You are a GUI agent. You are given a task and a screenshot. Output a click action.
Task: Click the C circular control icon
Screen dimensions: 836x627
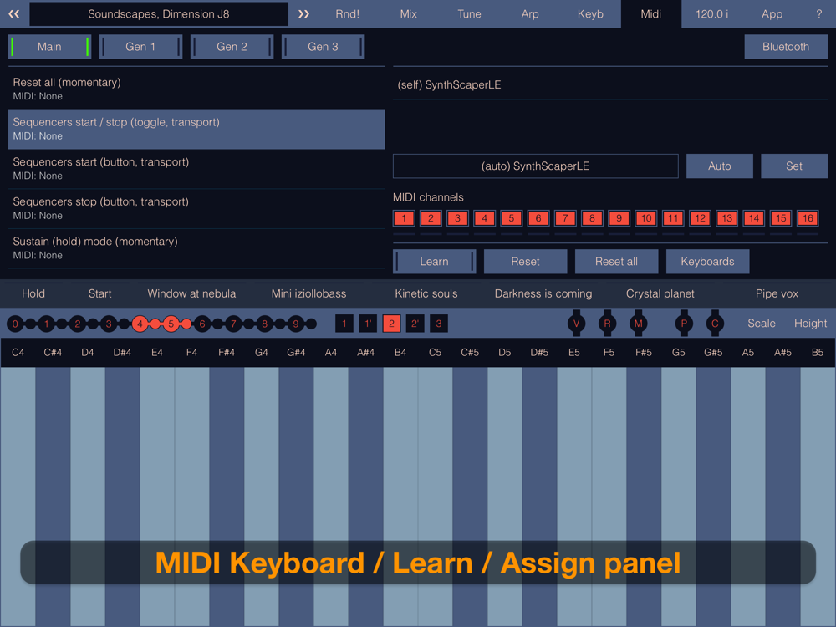715,324
